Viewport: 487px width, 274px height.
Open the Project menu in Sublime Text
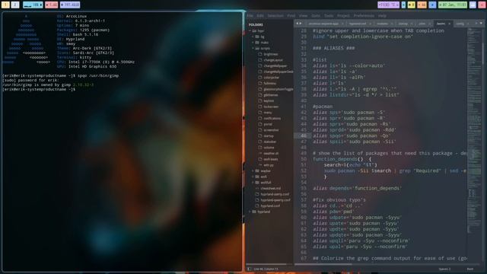[343, 15]
